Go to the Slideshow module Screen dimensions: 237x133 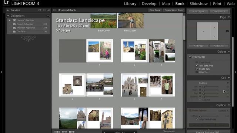198,4
